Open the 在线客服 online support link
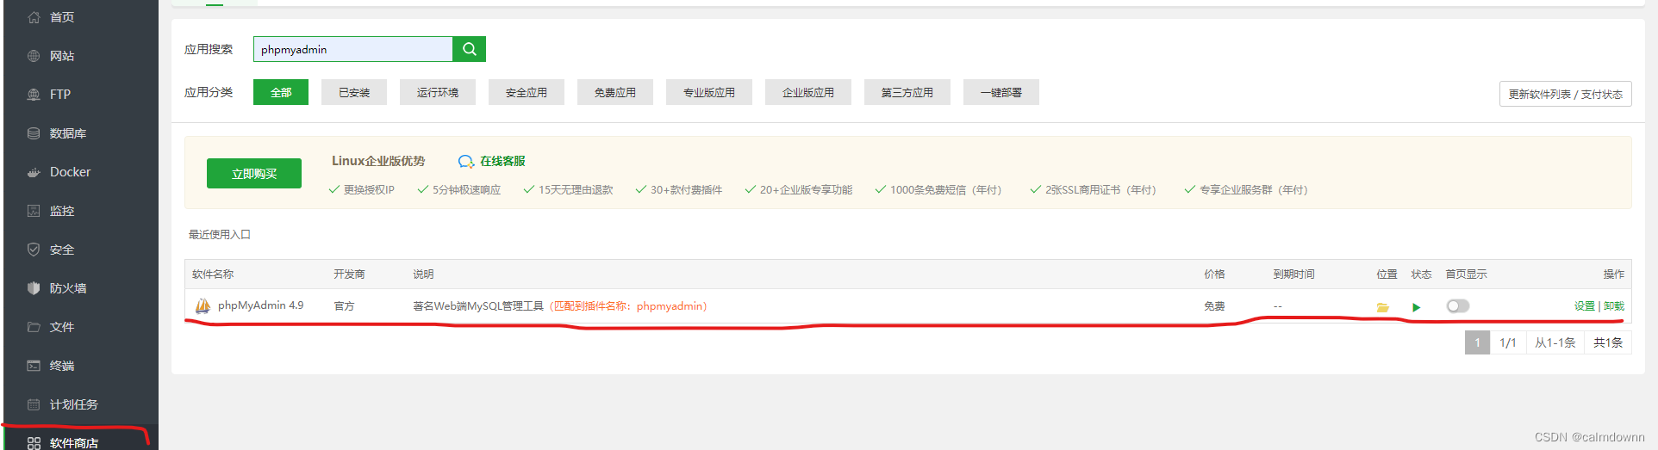This screenshot has height=450, width=1658. click(x=502, y=161)
